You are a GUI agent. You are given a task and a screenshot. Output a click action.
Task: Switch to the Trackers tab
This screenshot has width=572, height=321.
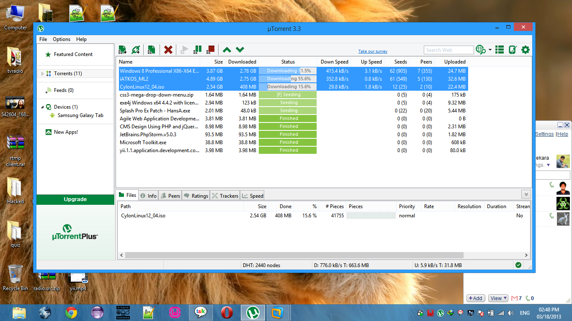pyautogui.click(x=225, y=196)
